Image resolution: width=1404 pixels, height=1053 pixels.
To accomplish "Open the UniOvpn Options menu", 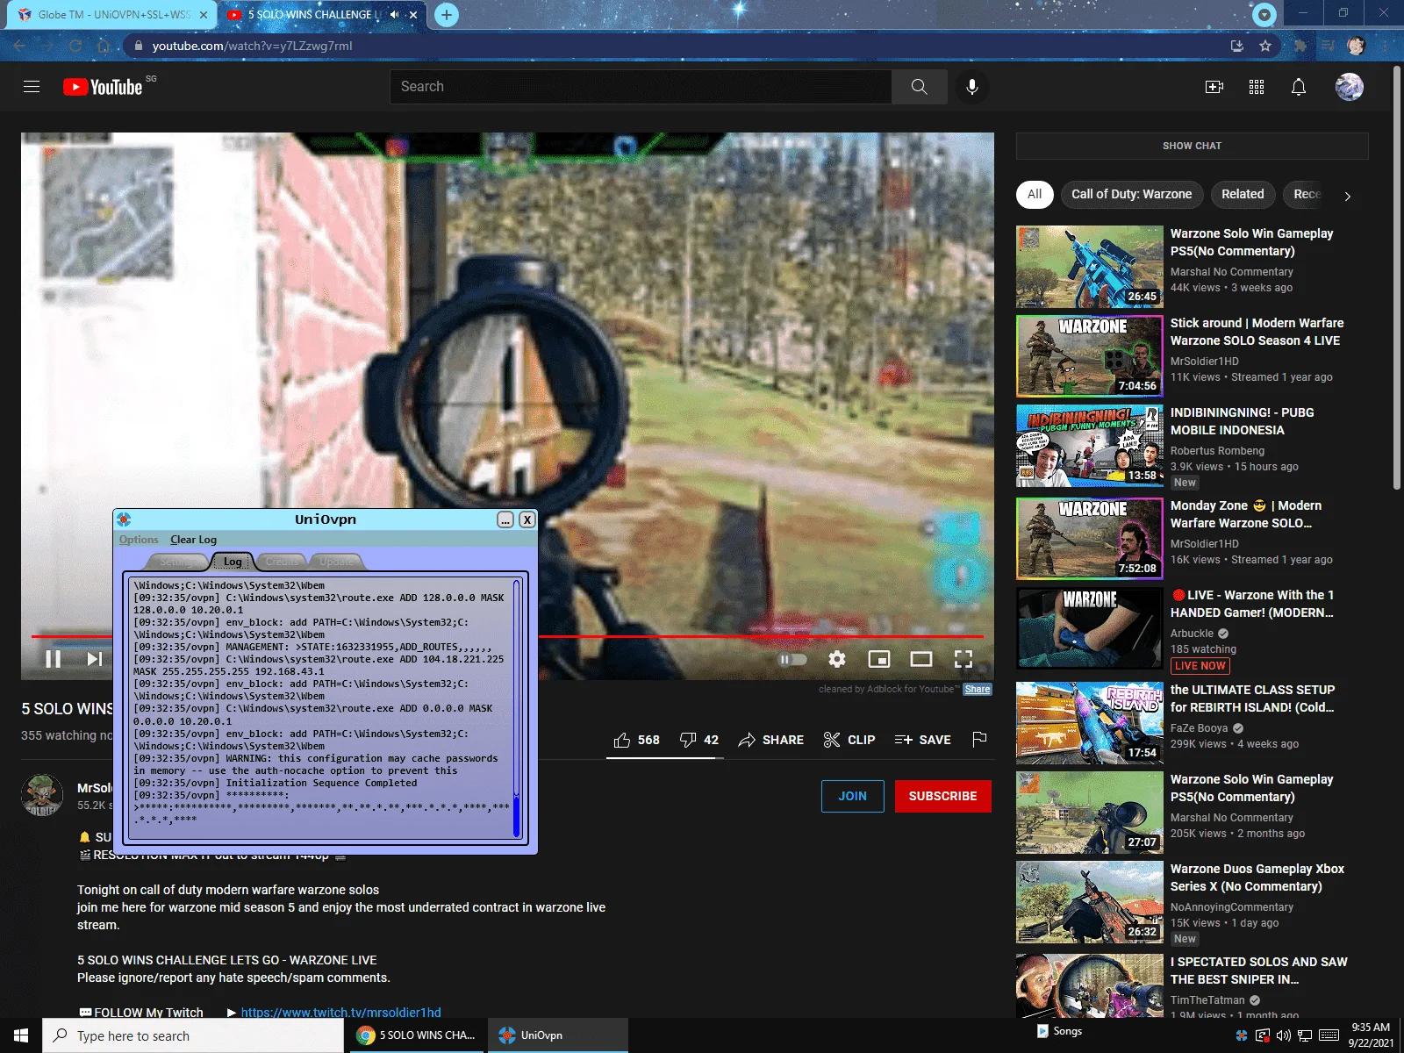I will point(139,540).
